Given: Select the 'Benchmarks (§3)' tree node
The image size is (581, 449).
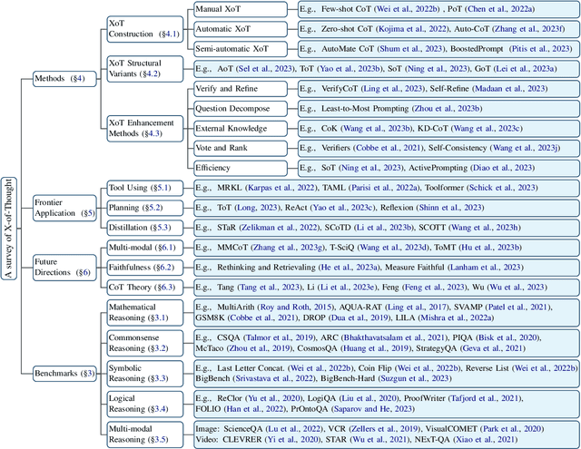Looking at the screenshot, I should click(64, 373).
